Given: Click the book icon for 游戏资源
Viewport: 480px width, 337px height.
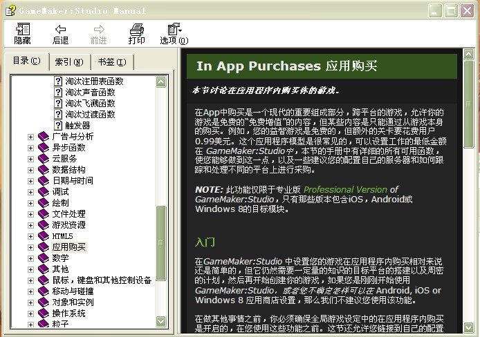Looking at the screenshot, I should tap(44, 225).
